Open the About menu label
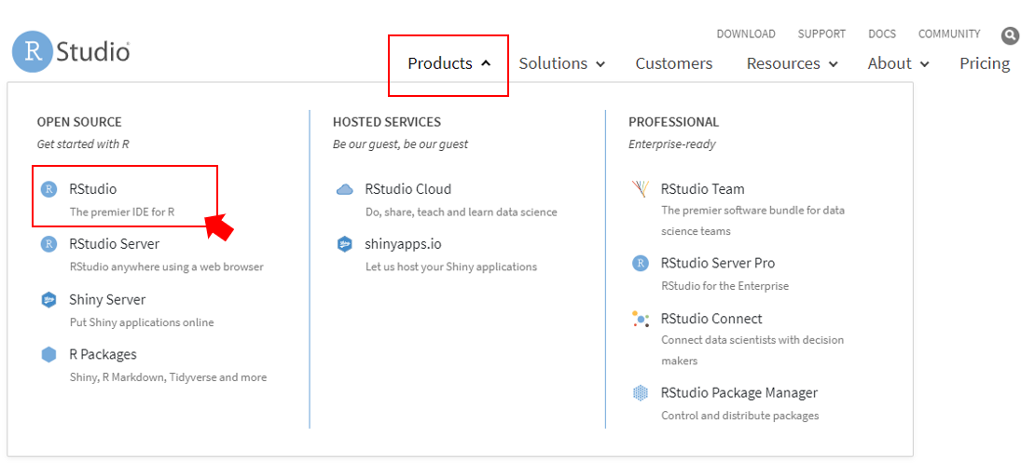The height and width of the screenshot is (465, 1035). coord(890,63)
